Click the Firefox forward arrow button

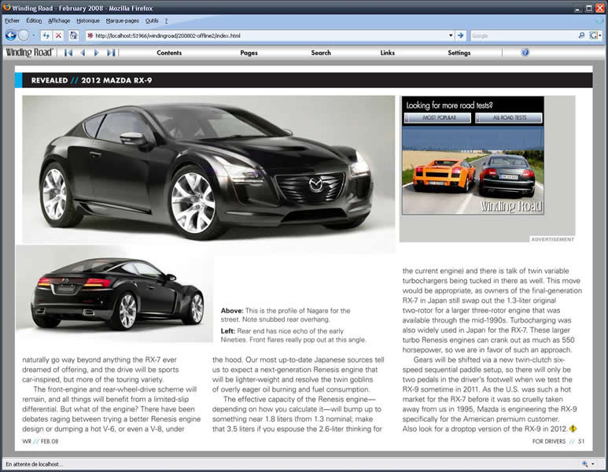[24, 35]
